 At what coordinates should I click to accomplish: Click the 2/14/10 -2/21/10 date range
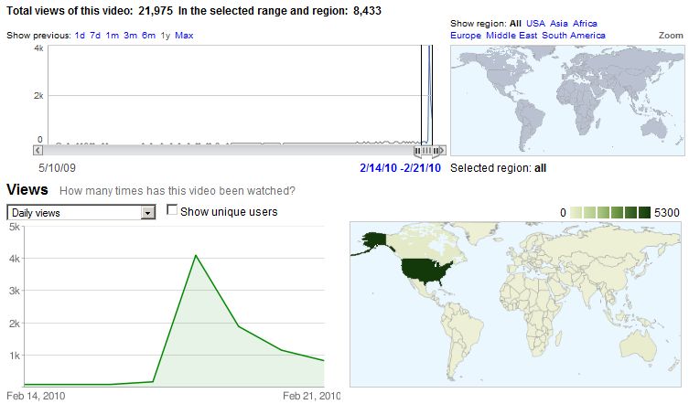[x=401, y=168]
